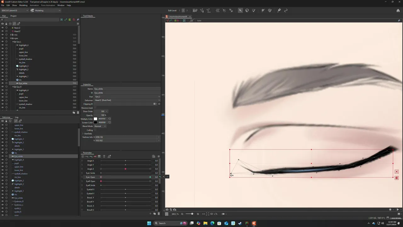This screenshot has width=403, height=227.
Task: Open the Blend Mode Normal dropdown
Action: click(x=100, y=126)
